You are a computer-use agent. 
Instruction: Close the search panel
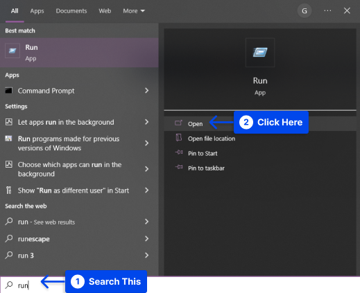point(347,10)
